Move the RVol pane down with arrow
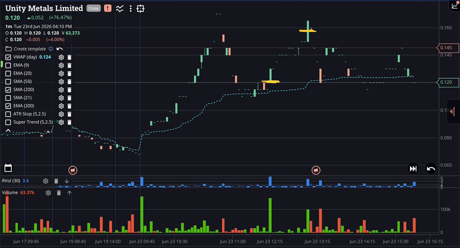Viewport: 460px width, 248px height. click(x=67, y=181)
